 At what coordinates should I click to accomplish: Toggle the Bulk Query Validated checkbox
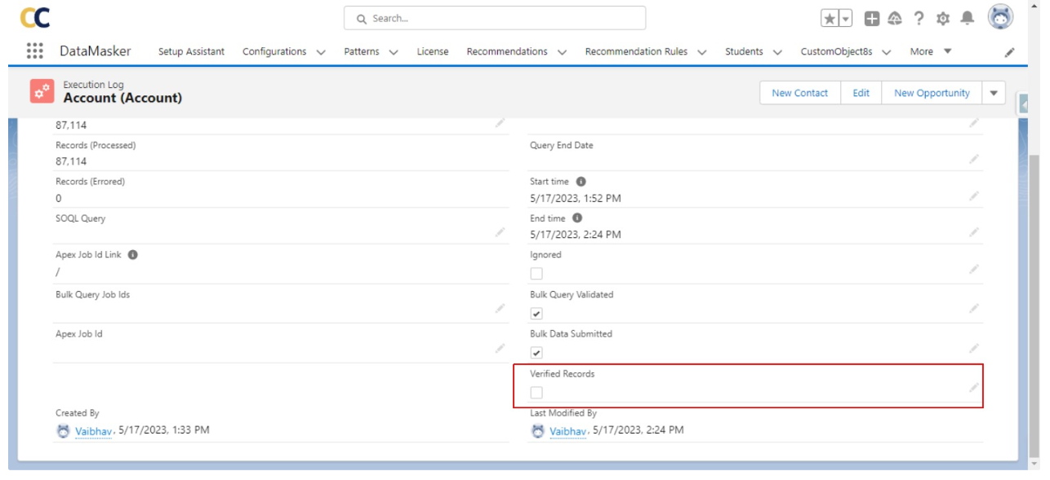pyautogui.click(x=536, y=313)
